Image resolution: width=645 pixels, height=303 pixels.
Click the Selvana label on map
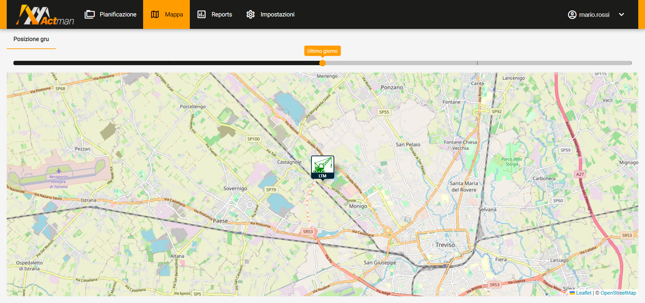487,209
